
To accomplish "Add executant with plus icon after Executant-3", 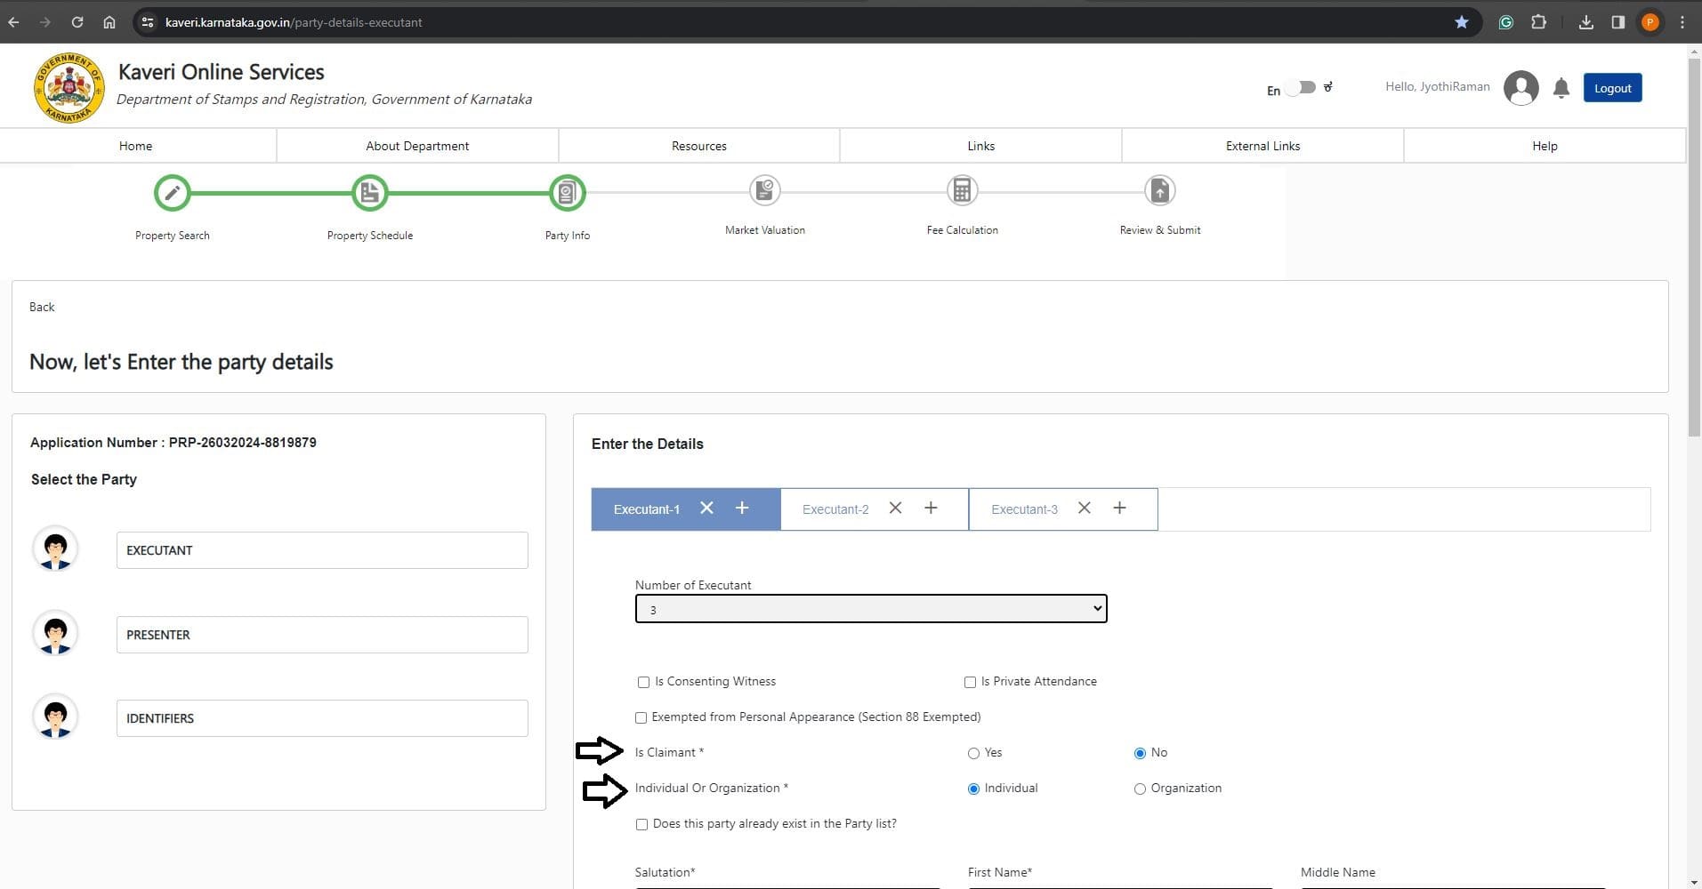I will (1119, 508).
